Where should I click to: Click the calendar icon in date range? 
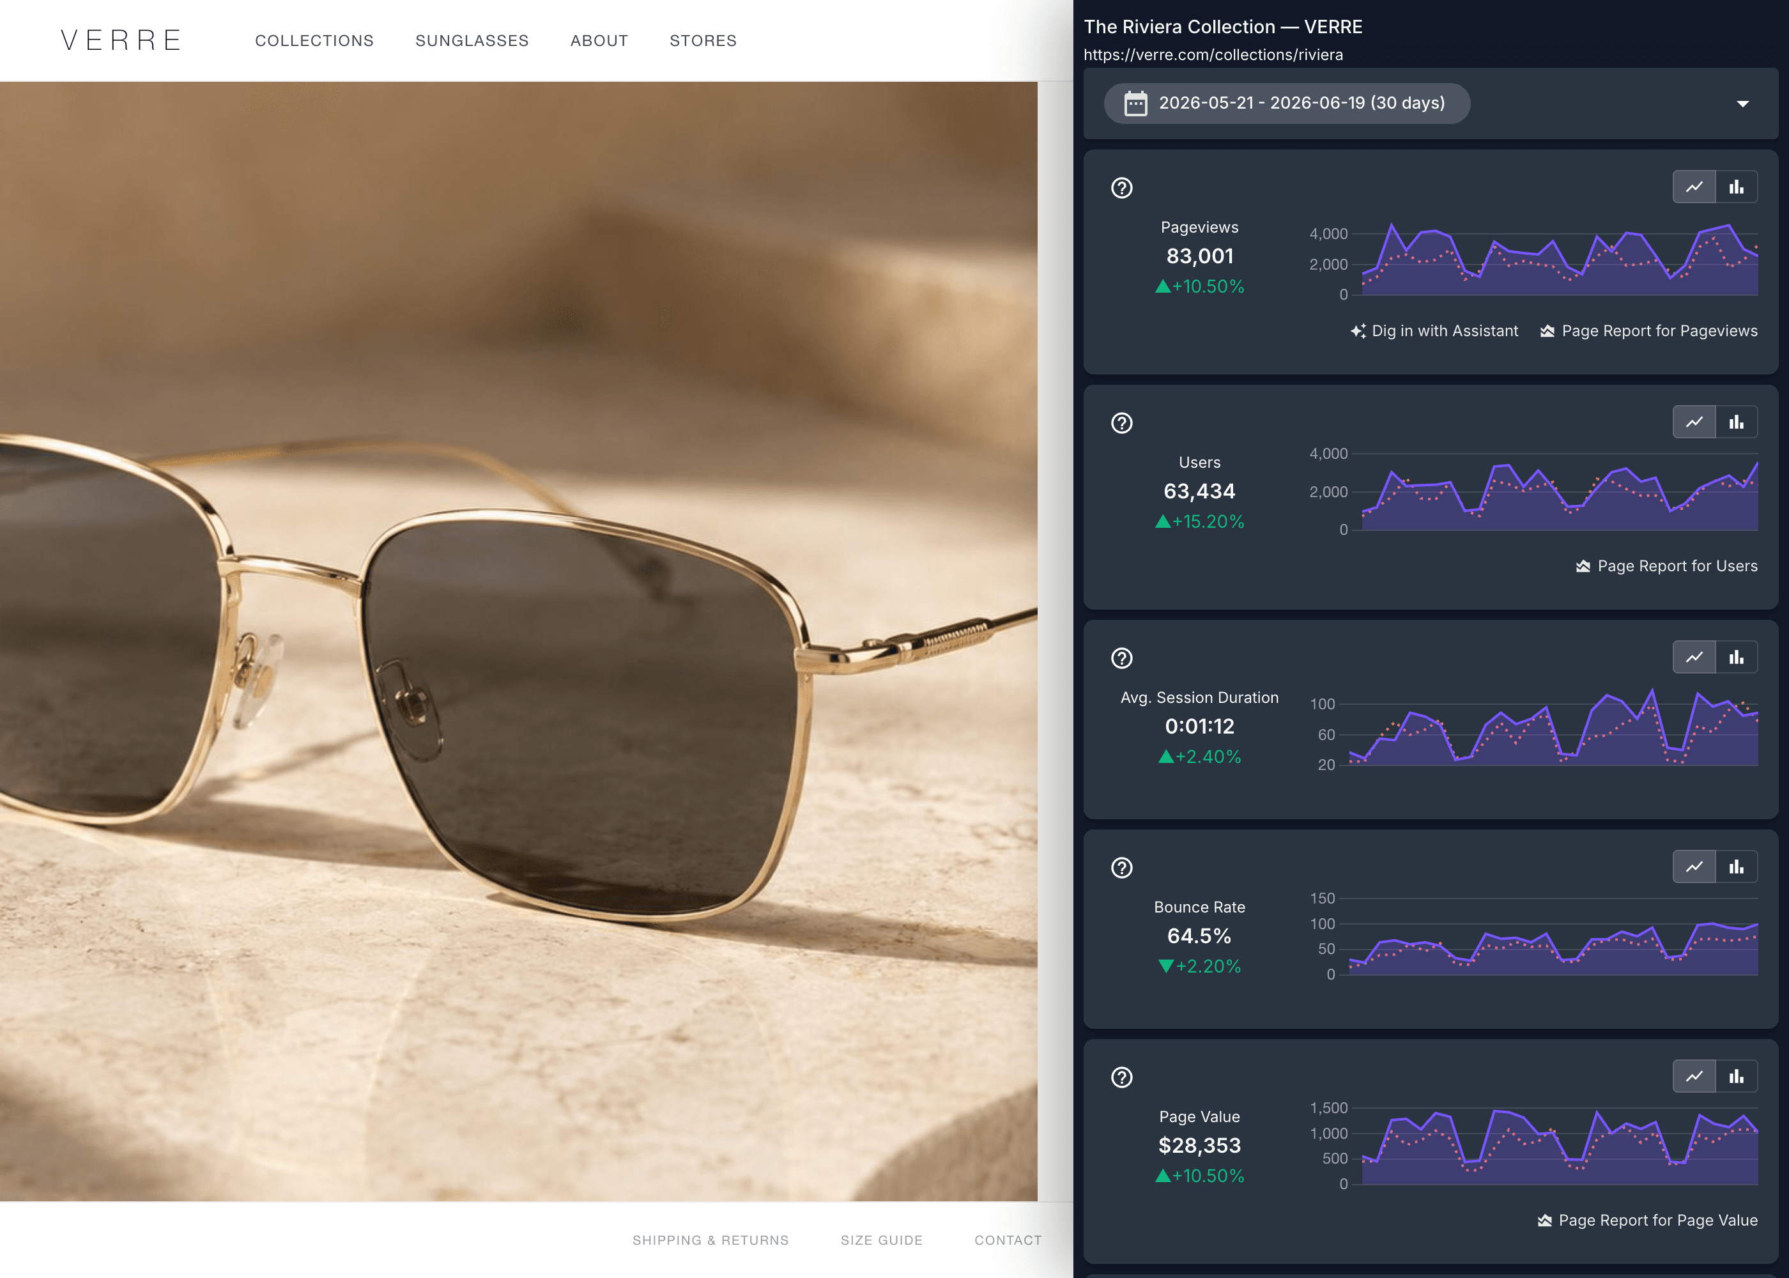pos(1135,103)
